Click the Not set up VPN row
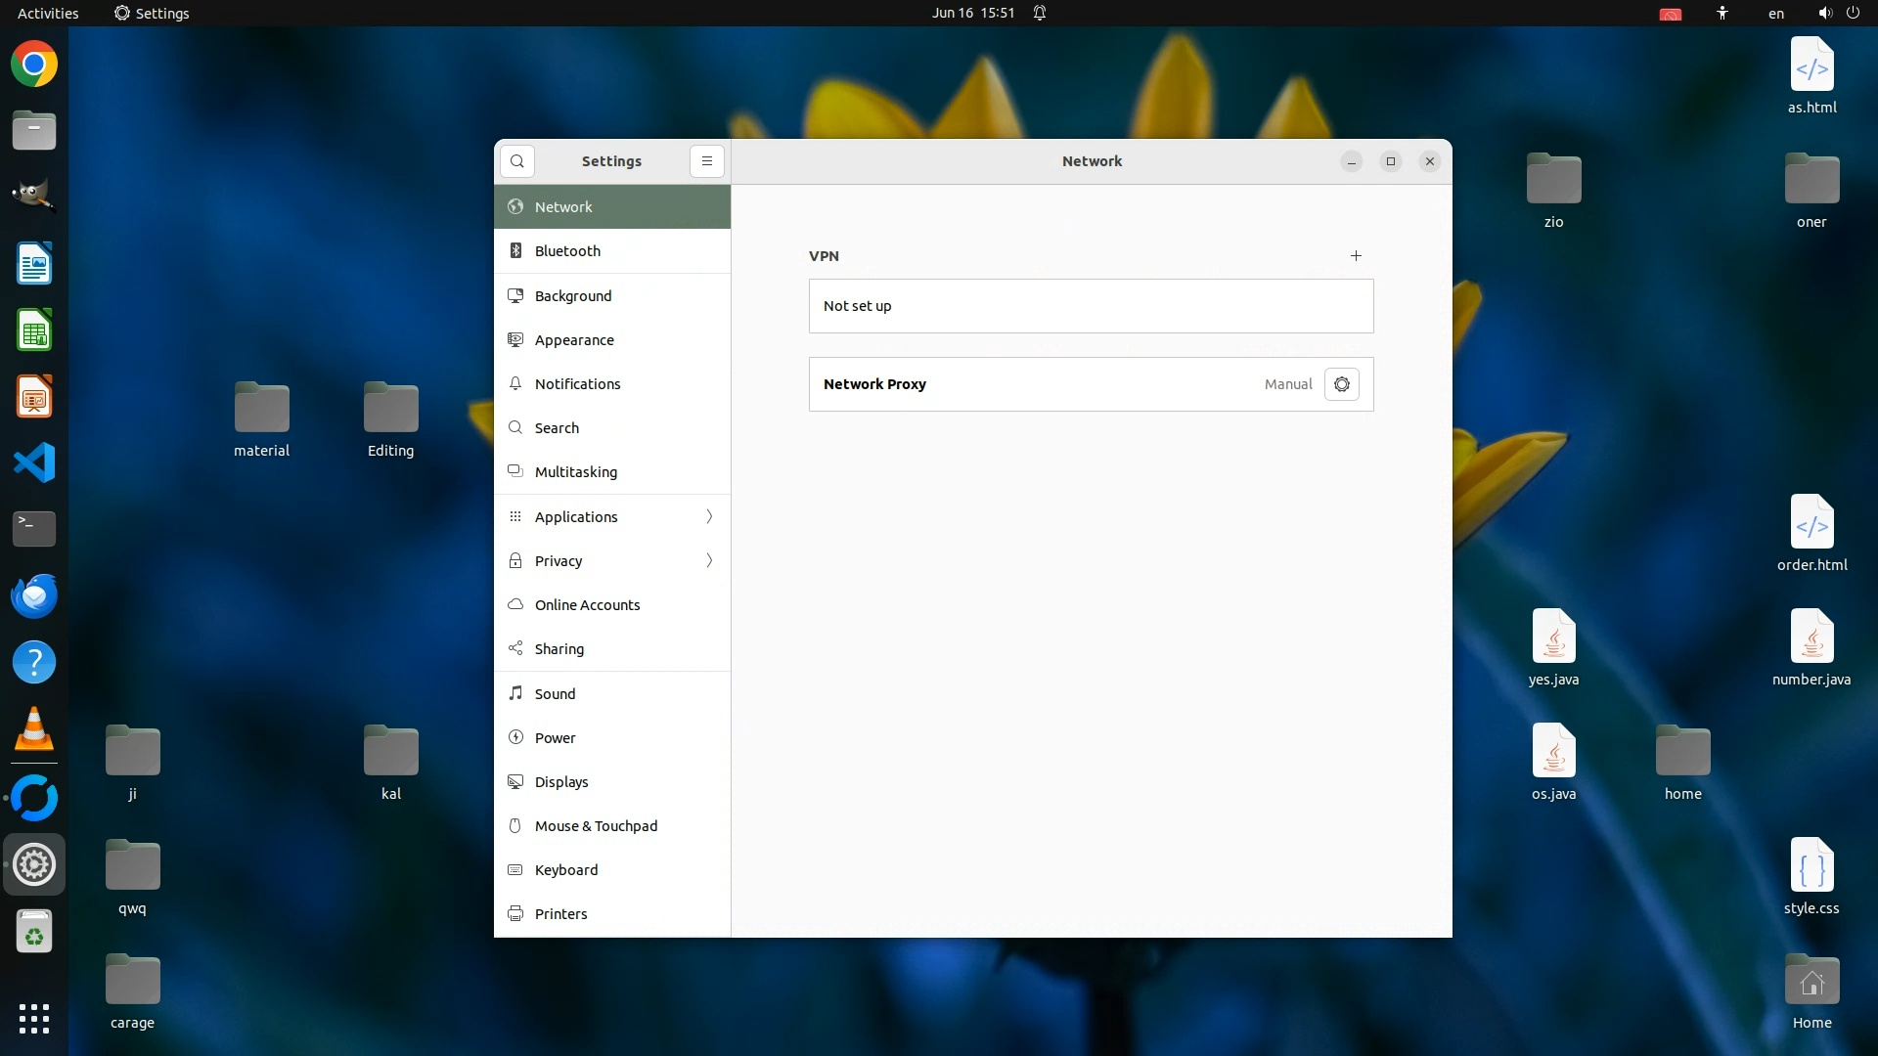Image resolution: width=1878 pixels, height=1056 pixels. (1091, 306)
